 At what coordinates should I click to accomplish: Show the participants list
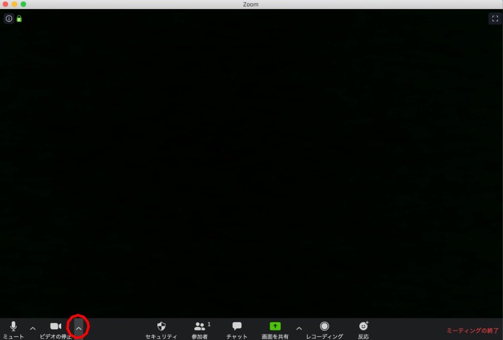point(200,327)
